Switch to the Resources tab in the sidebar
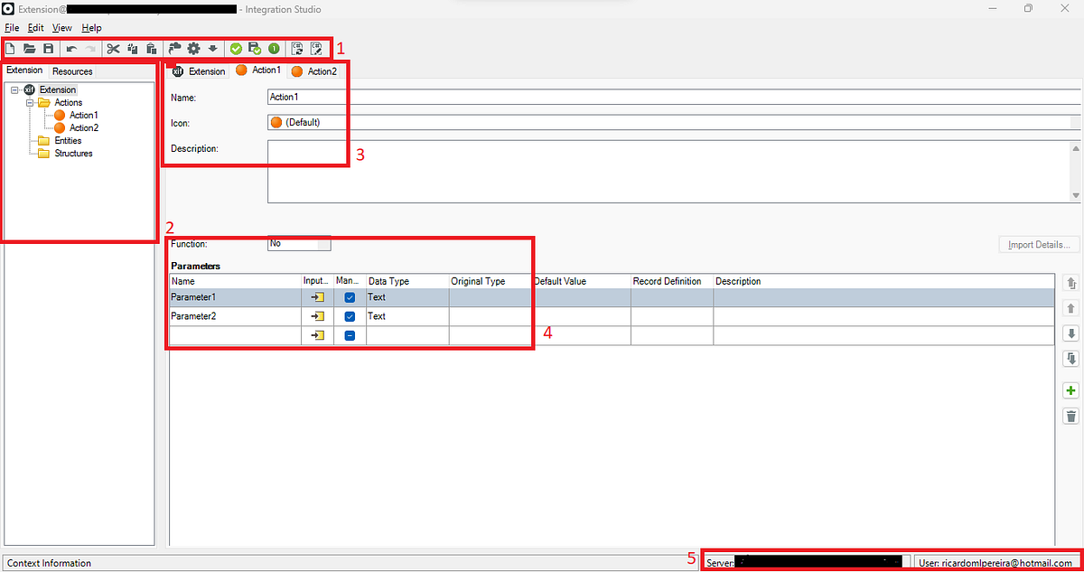The height and width of the screenshot is (572, 1084). 72,70
